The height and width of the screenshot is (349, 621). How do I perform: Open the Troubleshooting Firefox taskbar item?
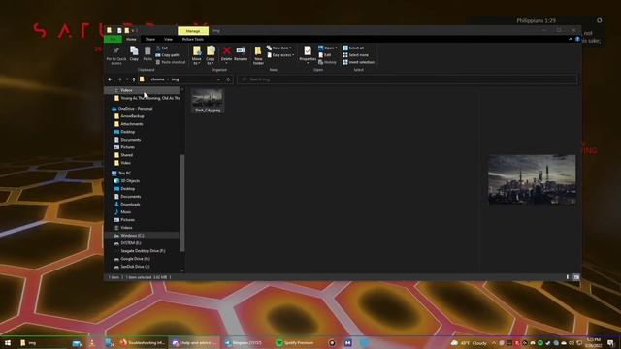(143, 343)
